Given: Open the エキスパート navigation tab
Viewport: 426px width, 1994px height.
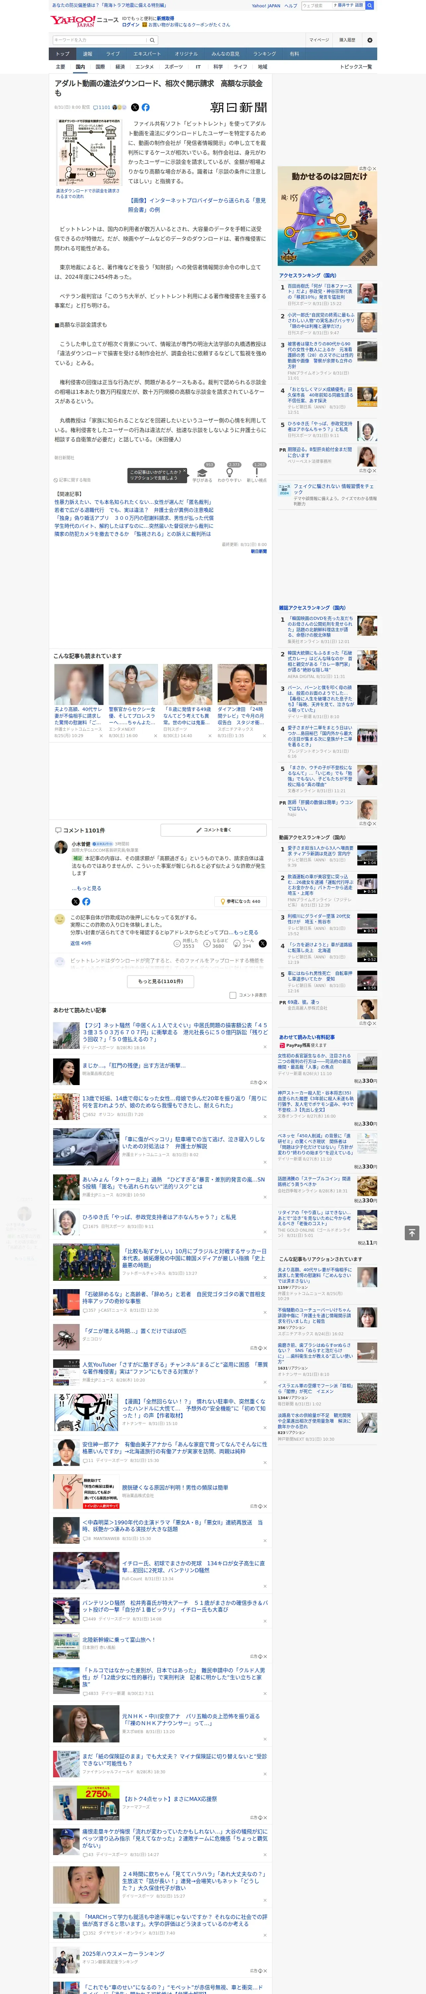Looking at the screenshot, I should coord(147,54).
